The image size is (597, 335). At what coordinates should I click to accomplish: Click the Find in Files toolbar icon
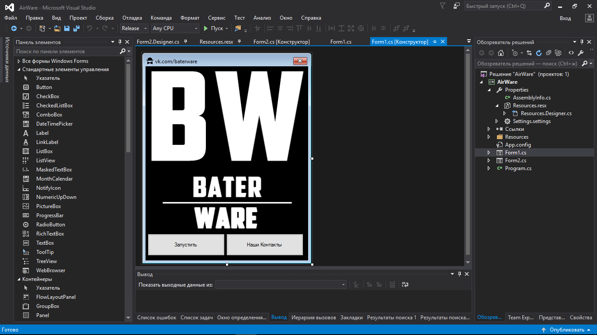click(238, 28)
